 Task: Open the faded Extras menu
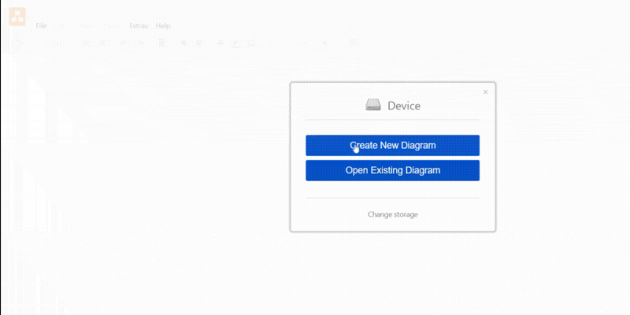(139, 26)
